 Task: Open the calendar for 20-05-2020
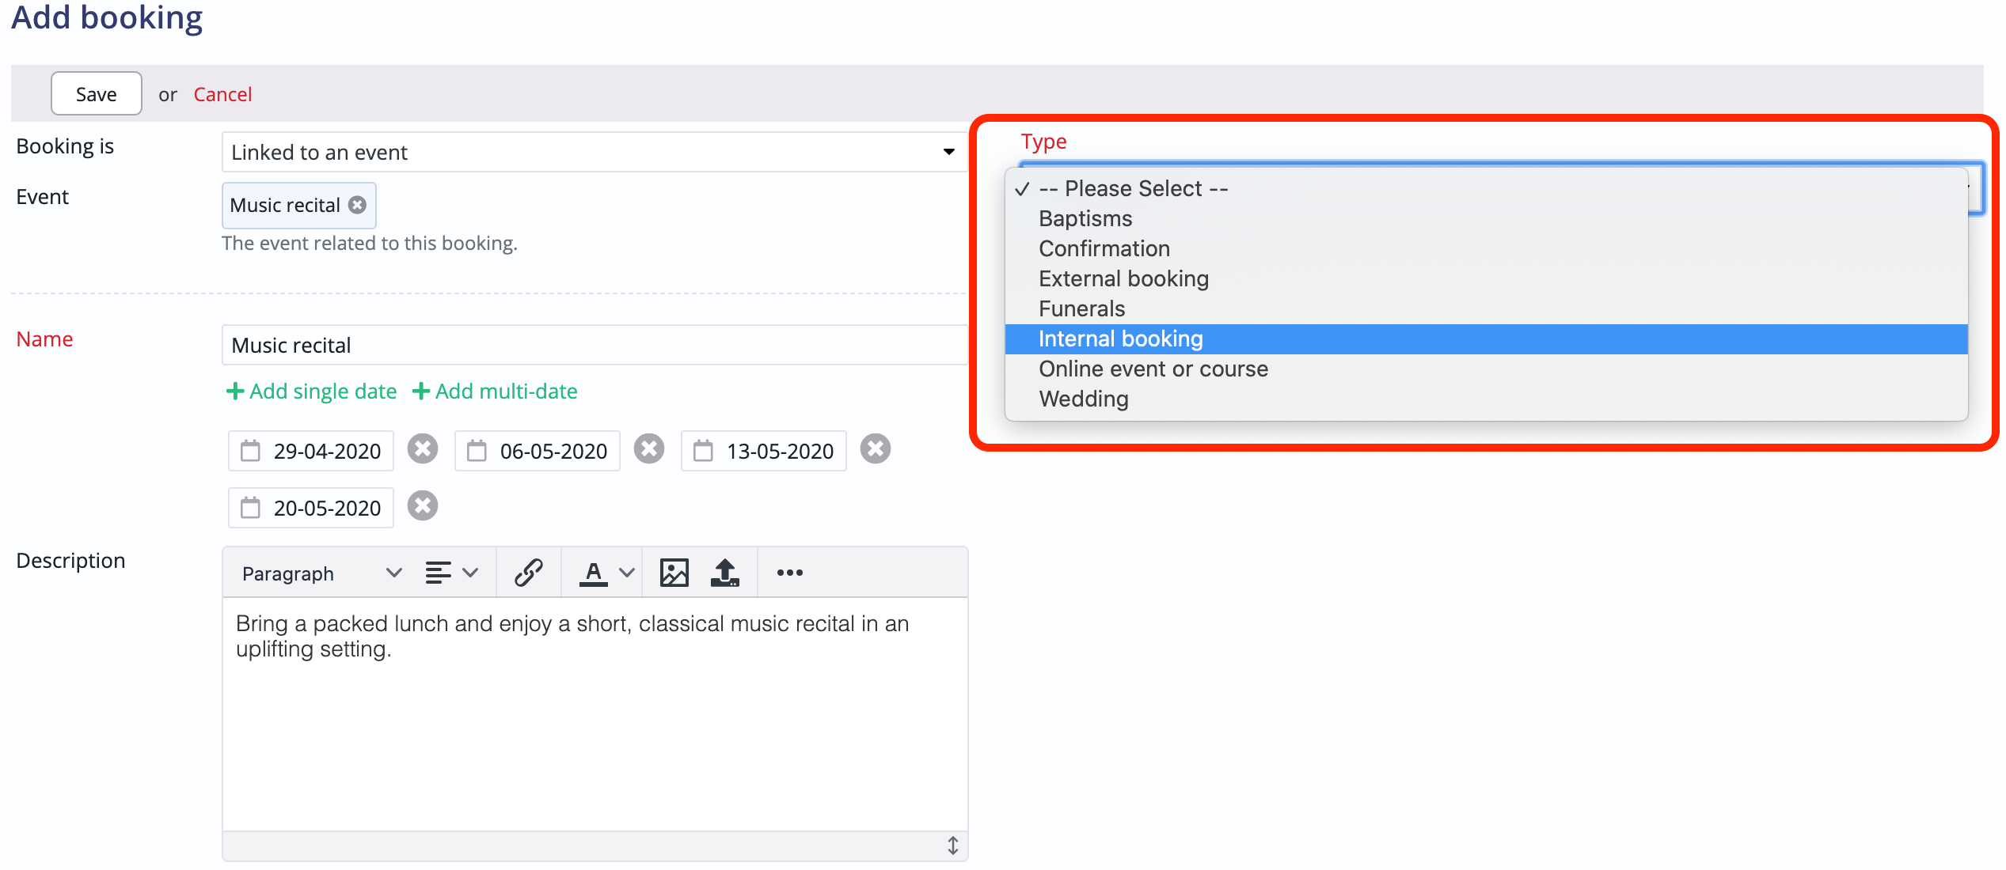click(x=252, y=507)
